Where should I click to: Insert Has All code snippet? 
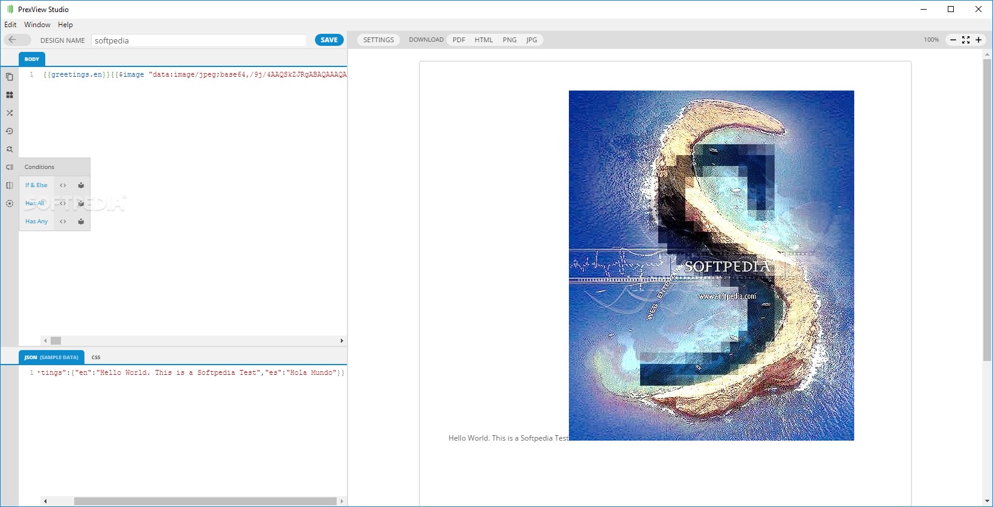coord(63,203)
